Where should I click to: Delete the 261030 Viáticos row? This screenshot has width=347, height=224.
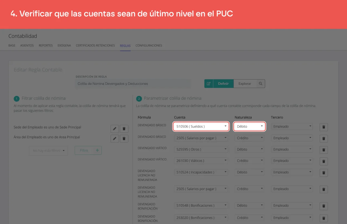click(x=324, y=161)
